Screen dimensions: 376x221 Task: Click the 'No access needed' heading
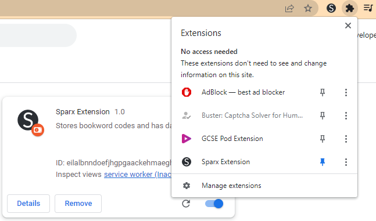point(209,52)
